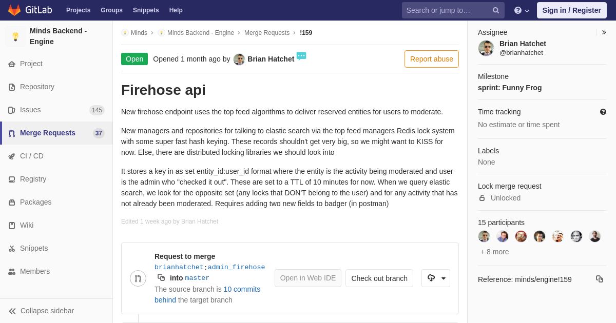
Task: Copy the merge request reference
Action: (600, 279)
